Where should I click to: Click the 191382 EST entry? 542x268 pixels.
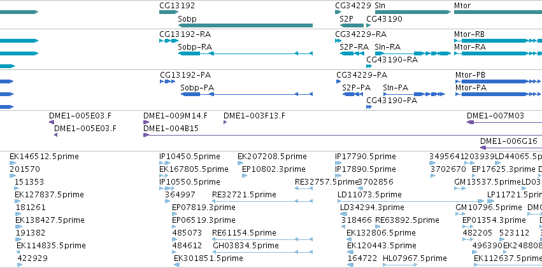[18, 239]
